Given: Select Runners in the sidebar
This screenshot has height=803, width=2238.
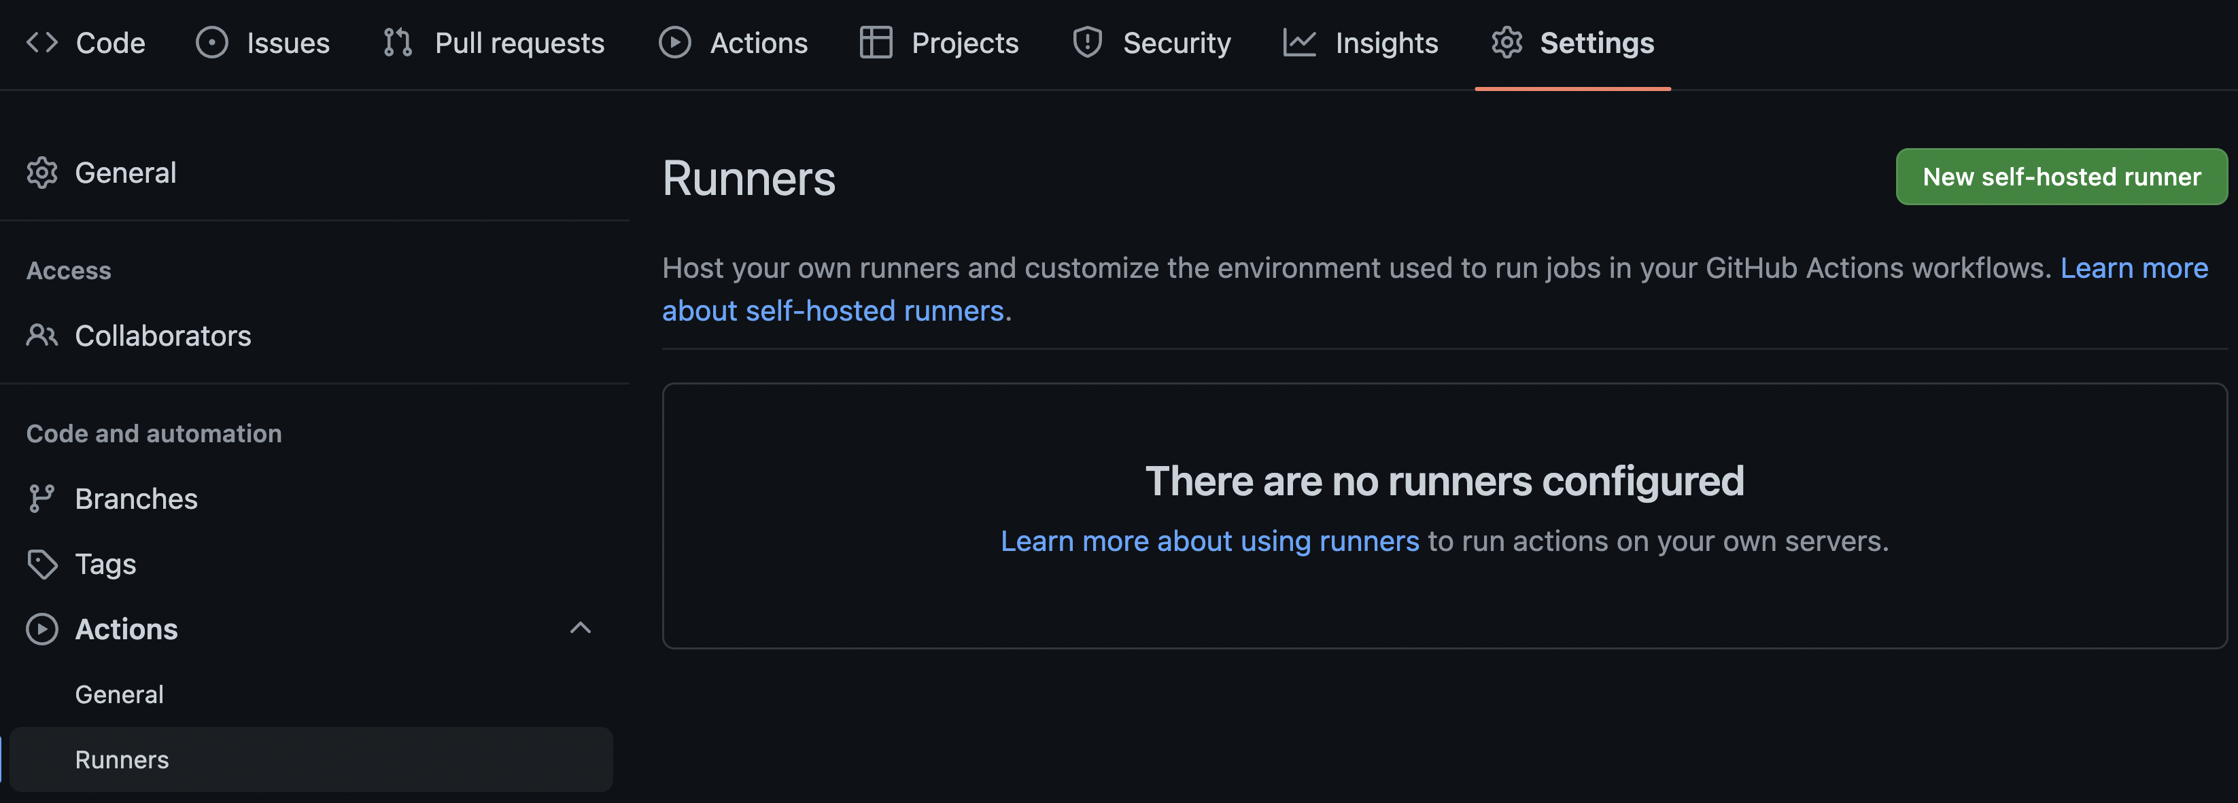Looking at the screenshot, I should 311,760.
